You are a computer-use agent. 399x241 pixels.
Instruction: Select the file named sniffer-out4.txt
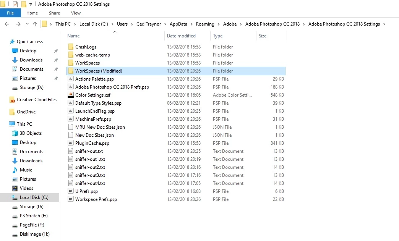[90, 183]
